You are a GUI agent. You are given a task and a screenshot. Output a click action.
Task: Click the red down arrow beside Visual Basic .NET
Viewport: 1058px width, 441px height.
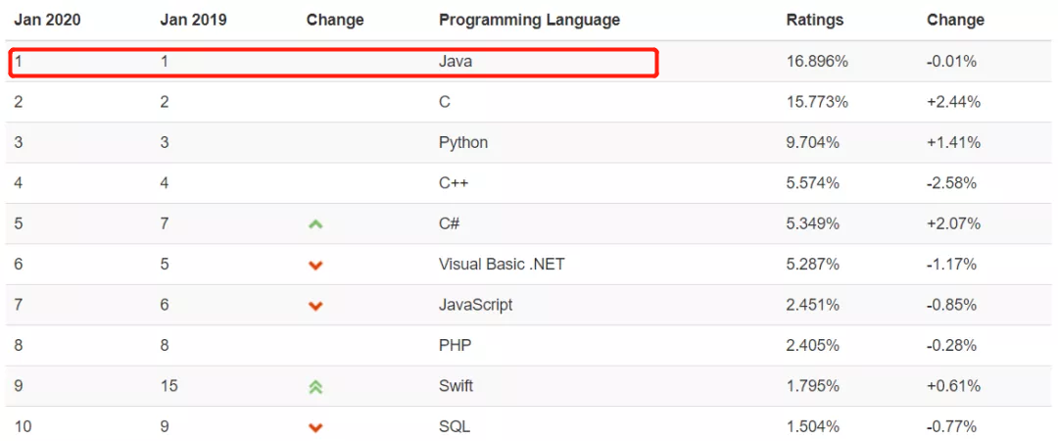pyautogui.click(x=315, y=265)
